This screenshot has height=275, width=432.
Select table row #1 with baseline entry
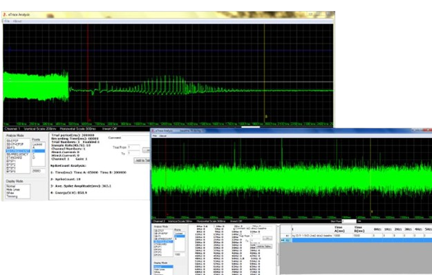(355, 236)
